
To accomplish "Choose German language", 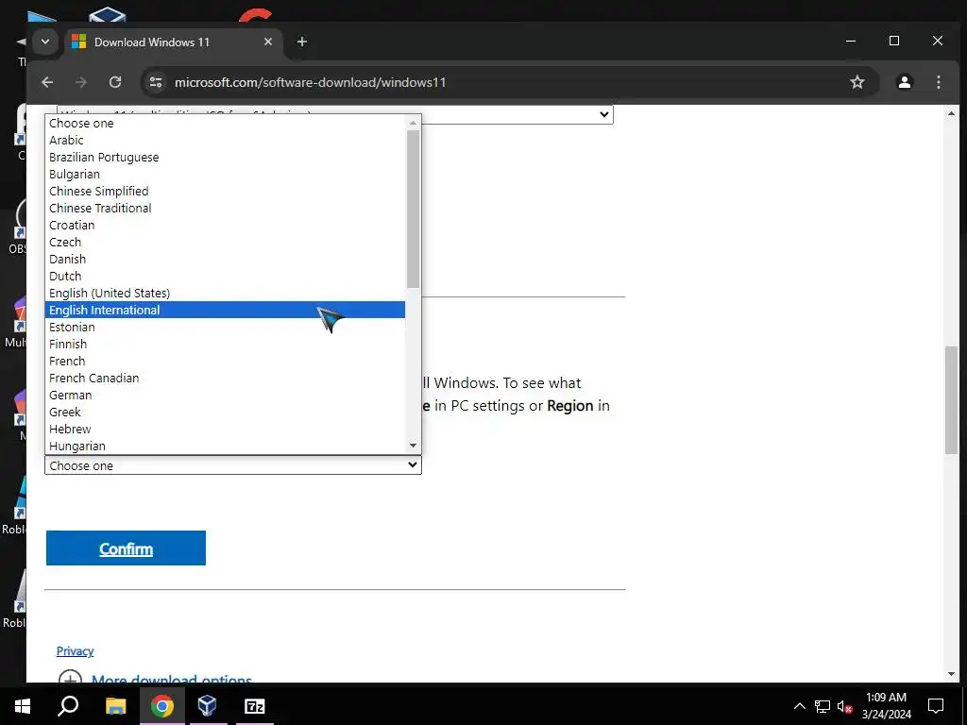I will pos(225,395).
